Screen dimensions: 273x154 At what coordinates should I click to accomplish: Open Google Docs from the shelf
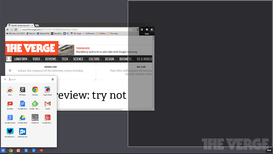[x=34, y=150]
